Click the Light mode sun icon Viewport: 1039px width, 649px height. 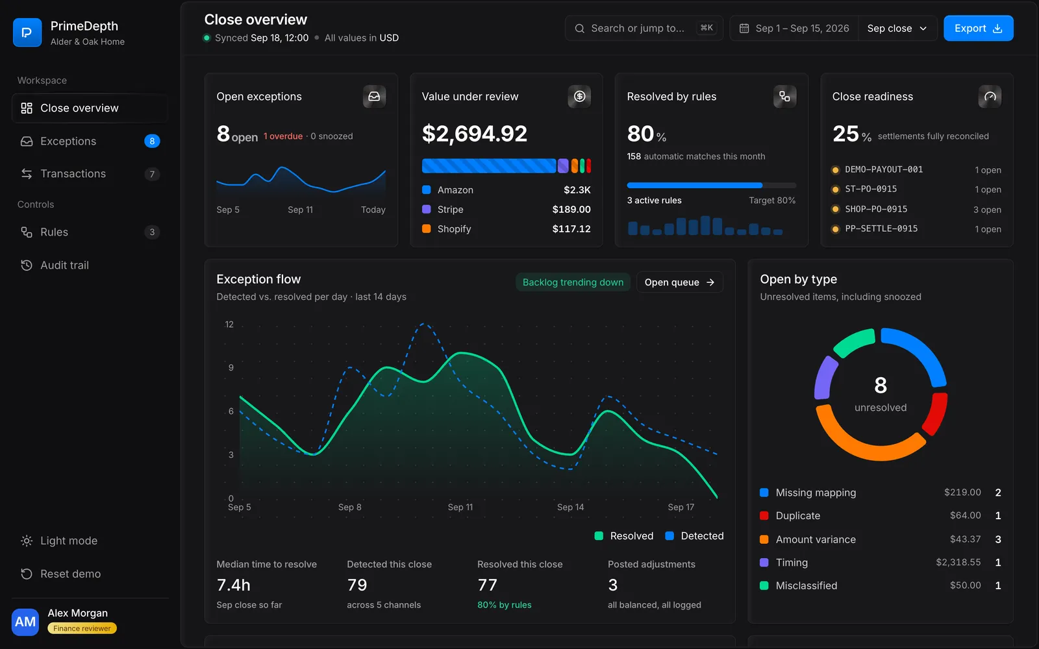pyautogui.click(x=27, y=541)
